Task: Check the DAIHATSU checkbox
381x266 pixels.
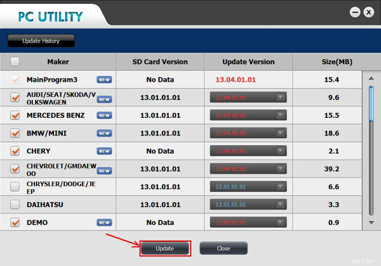Action: tap(15, 205)
